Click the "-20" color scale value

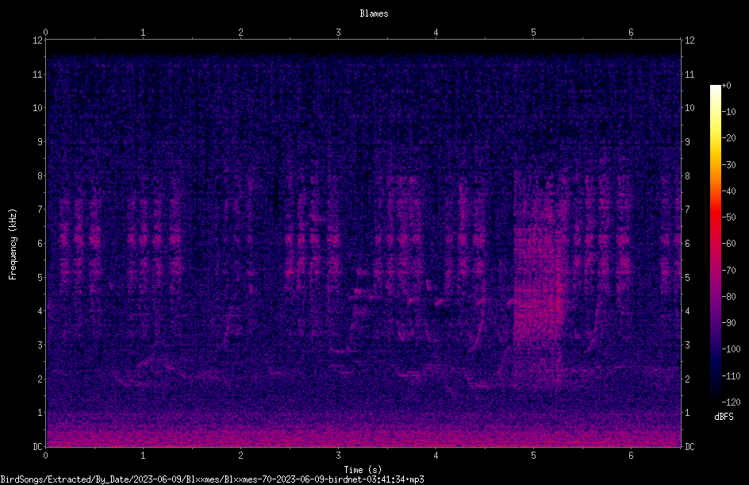(x=729, y=138)
